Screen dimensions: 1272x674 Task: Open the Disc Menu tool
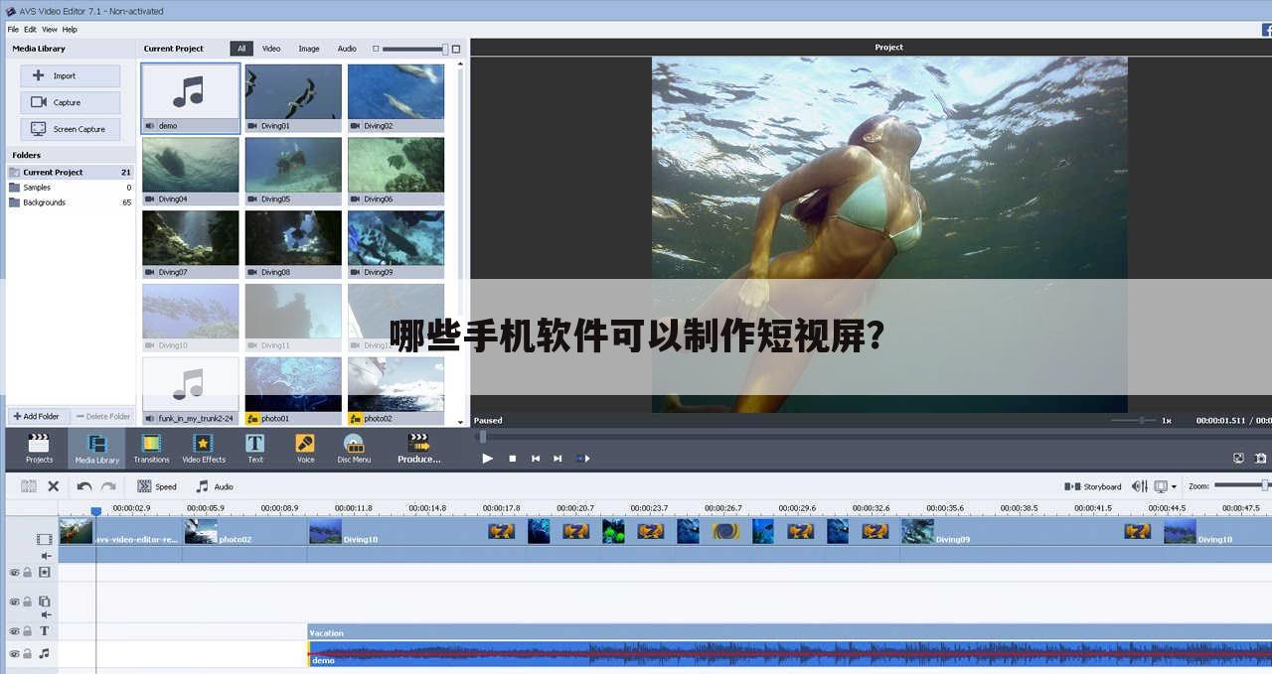[x=354, y=449]
